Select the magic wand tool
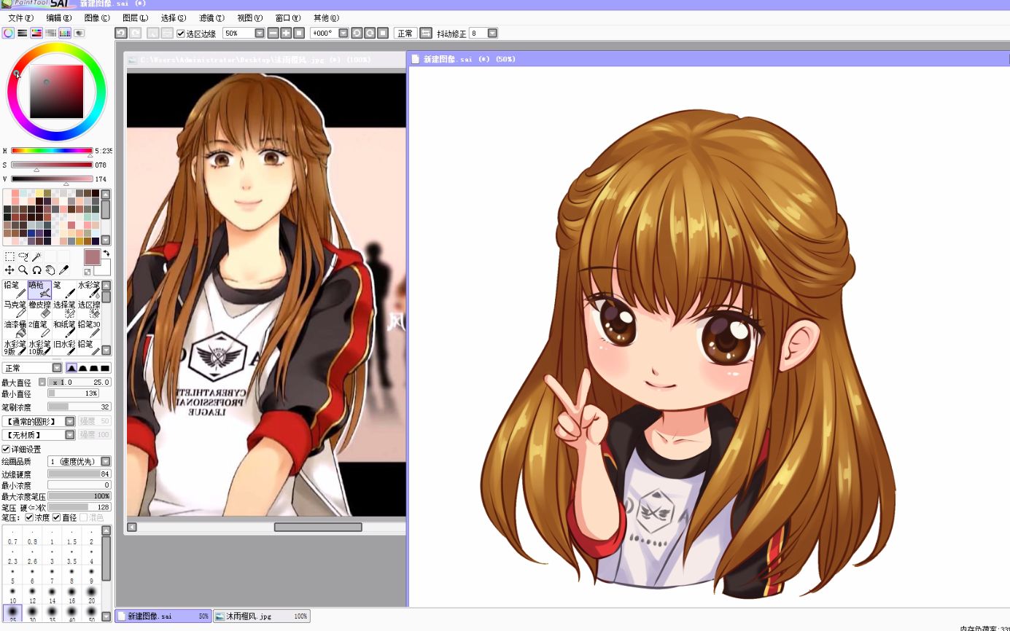The image size is (1010, 631). 36,256
